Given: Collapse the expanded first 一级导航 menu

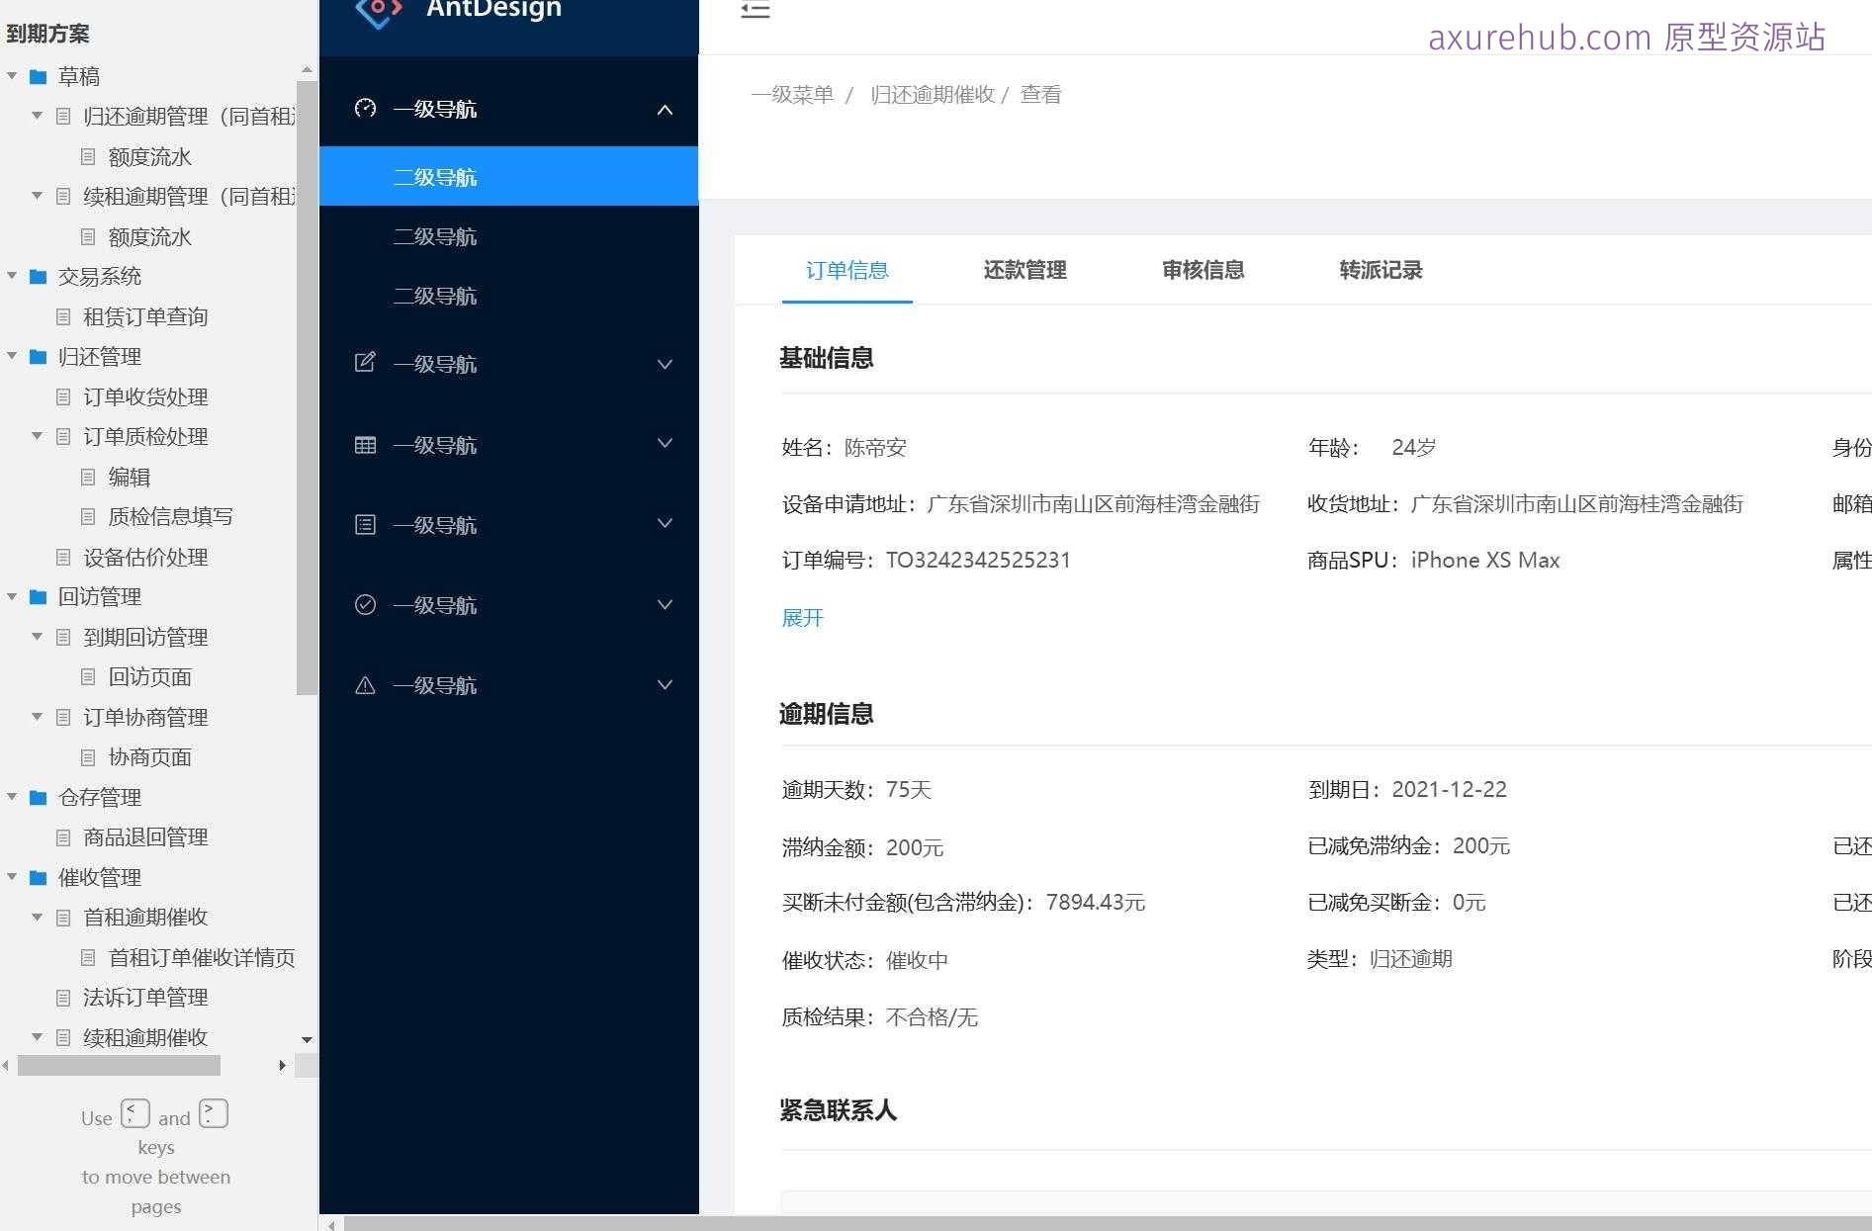Looking at the screenshot, I should [664, 109].
